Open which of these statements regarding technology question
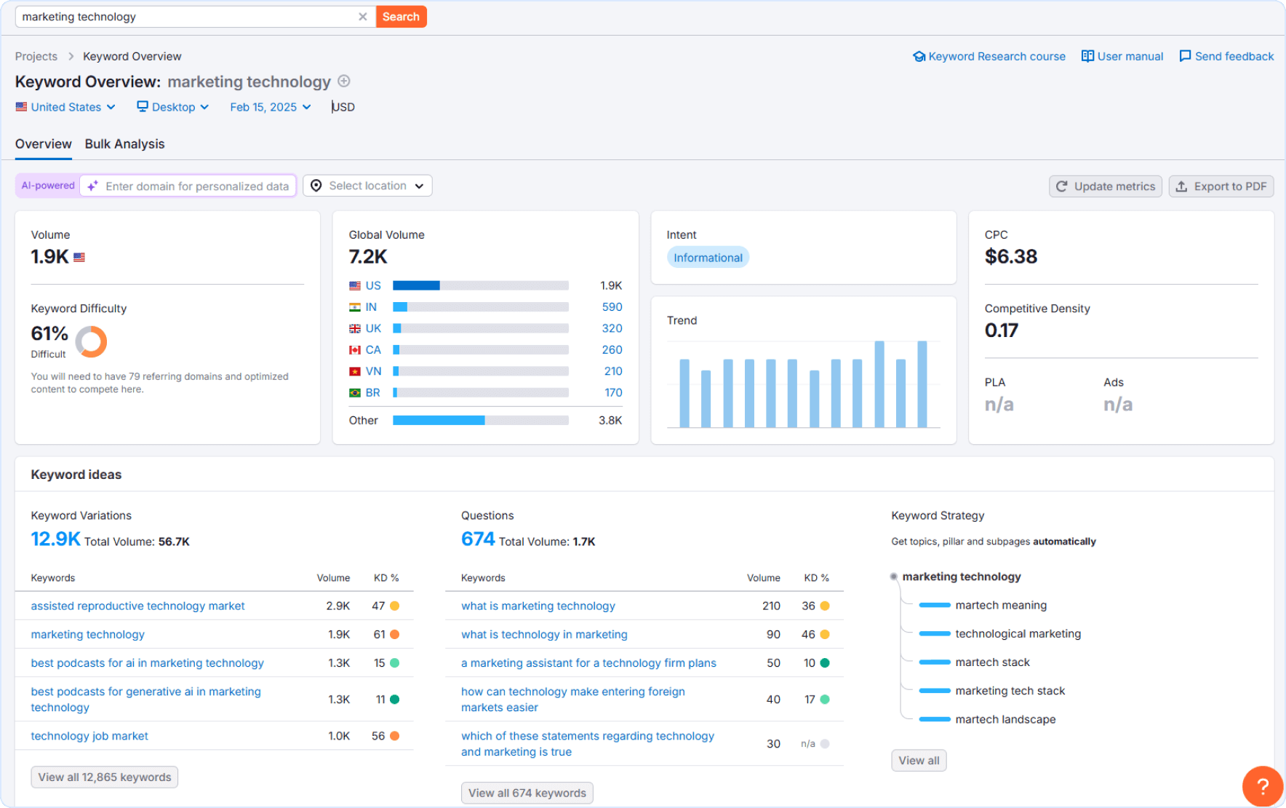 tap(588, 744)
